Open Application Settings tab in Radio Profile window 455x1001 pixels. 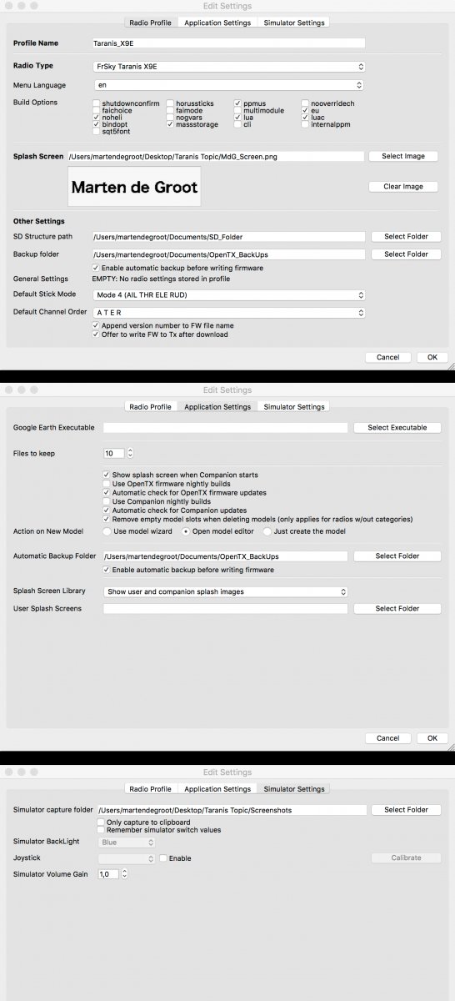click(x=217, y=23)
